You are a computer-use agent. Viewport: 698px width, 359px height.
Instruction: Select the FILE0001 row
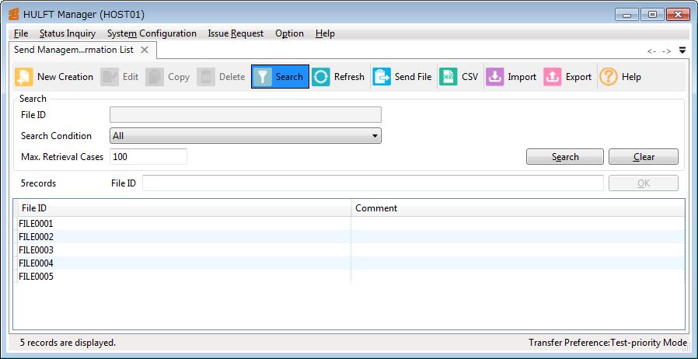[x=350, y=223]
